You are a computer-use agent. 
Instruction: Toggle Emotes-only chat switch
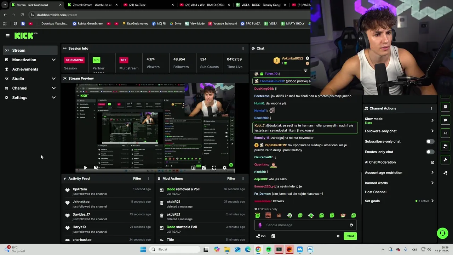[x=430, y=152]
